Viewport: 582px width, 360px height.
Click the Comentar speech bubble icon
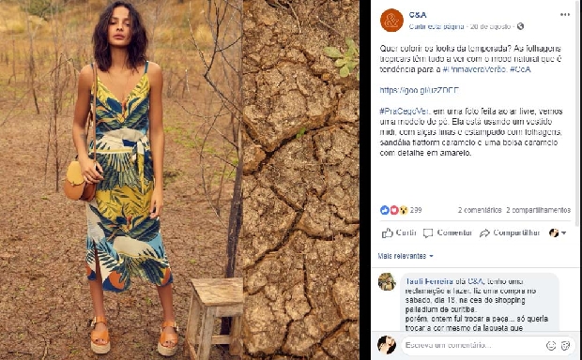pos(428,233)
